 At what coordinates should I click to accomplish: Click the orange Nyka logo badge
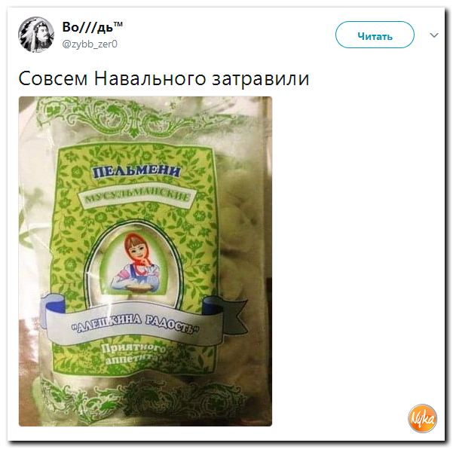[x=422, y=418]
